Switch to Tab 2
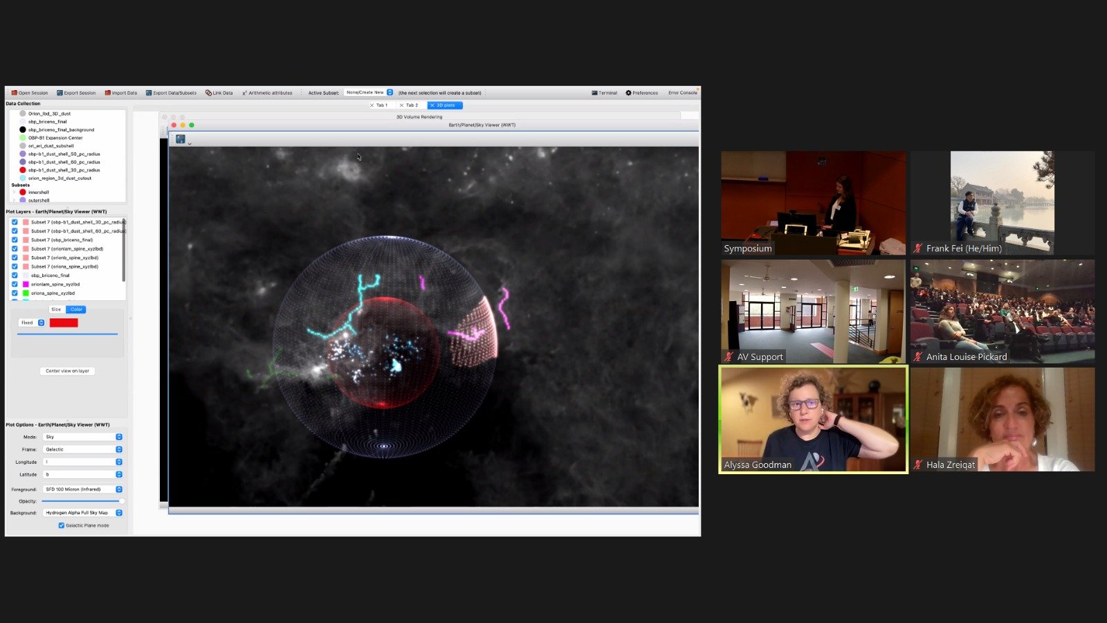The height and width of the screenshot is (623, 1107). 411,105
